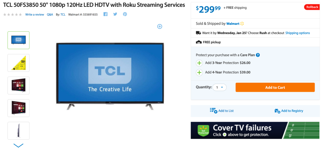Click the star rating icons
Viewport: 326px width, 153px height.
point(12,15)
